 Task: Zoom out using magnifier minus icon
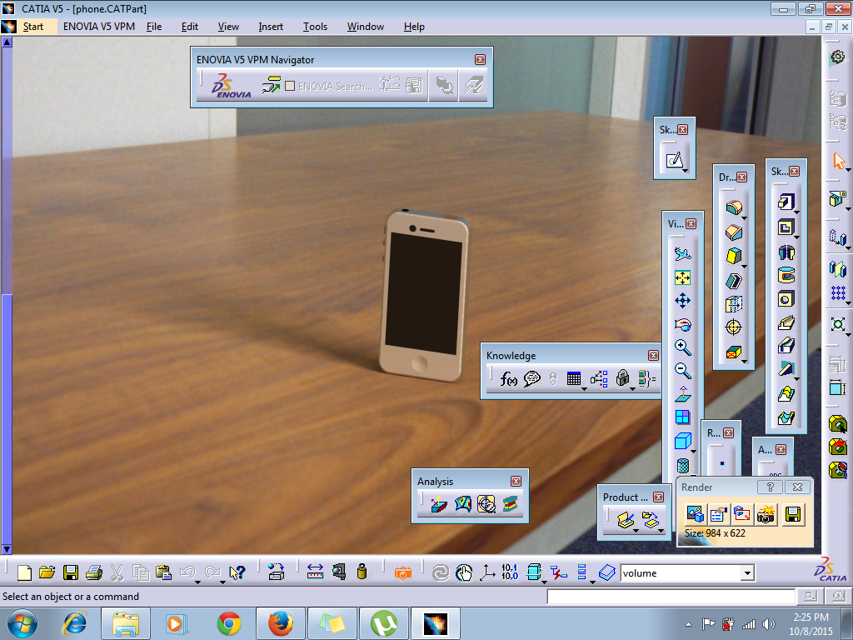683,371
